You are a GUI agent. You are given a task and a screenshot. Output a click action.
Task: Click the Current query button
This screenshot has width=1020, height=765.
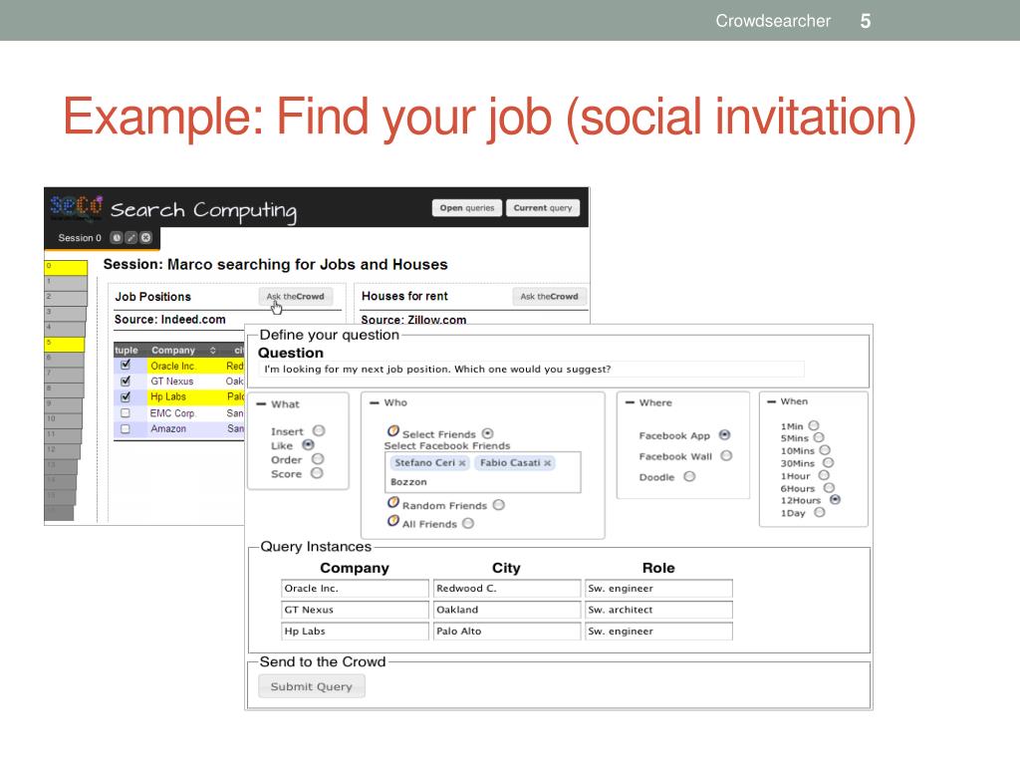click(543, 208)
